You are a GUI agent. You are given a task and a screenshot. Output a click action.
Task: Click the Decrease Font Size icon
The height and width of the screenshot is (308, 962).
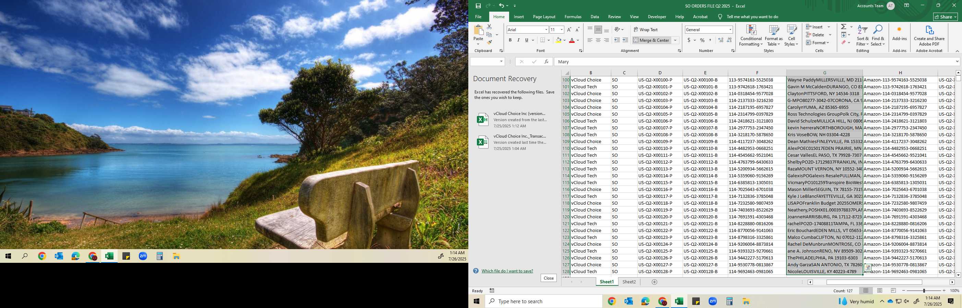point(577,29)
